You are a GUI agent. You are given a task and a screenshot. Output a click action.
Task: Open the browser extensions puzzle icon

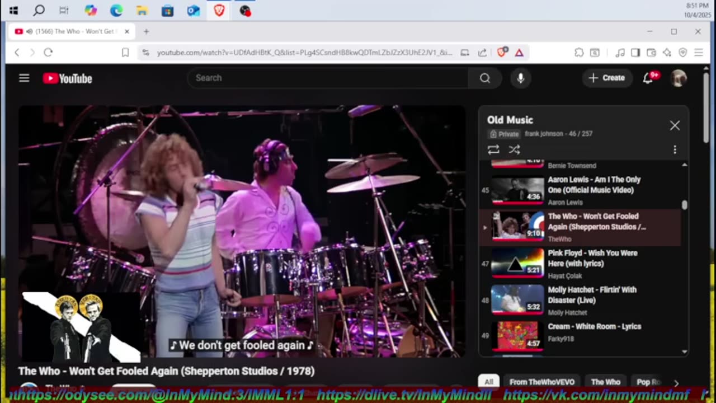pyautogui.click(x=579, y=53)
